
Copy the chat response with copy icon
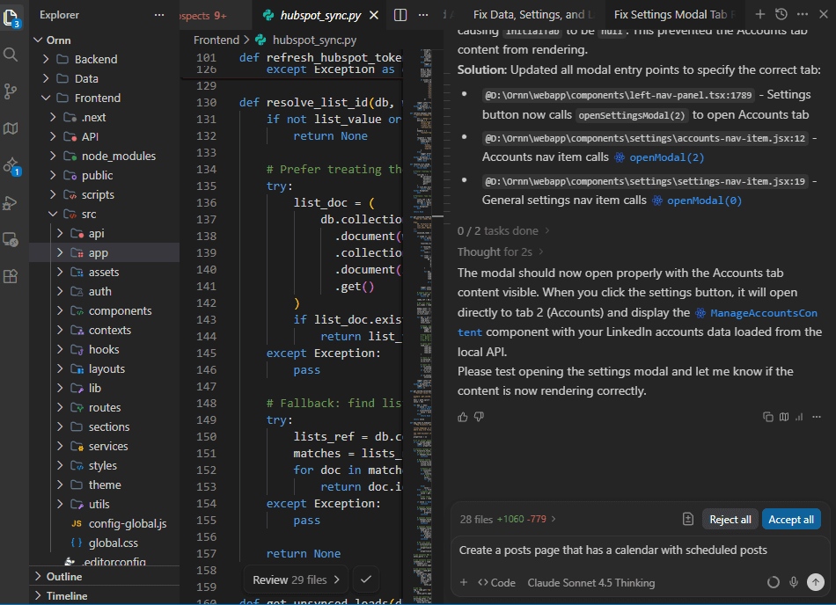pos(768,417)
